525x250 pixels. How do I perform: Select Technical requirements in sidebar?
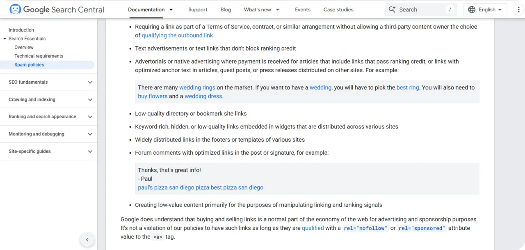click(x=39, y=56)
